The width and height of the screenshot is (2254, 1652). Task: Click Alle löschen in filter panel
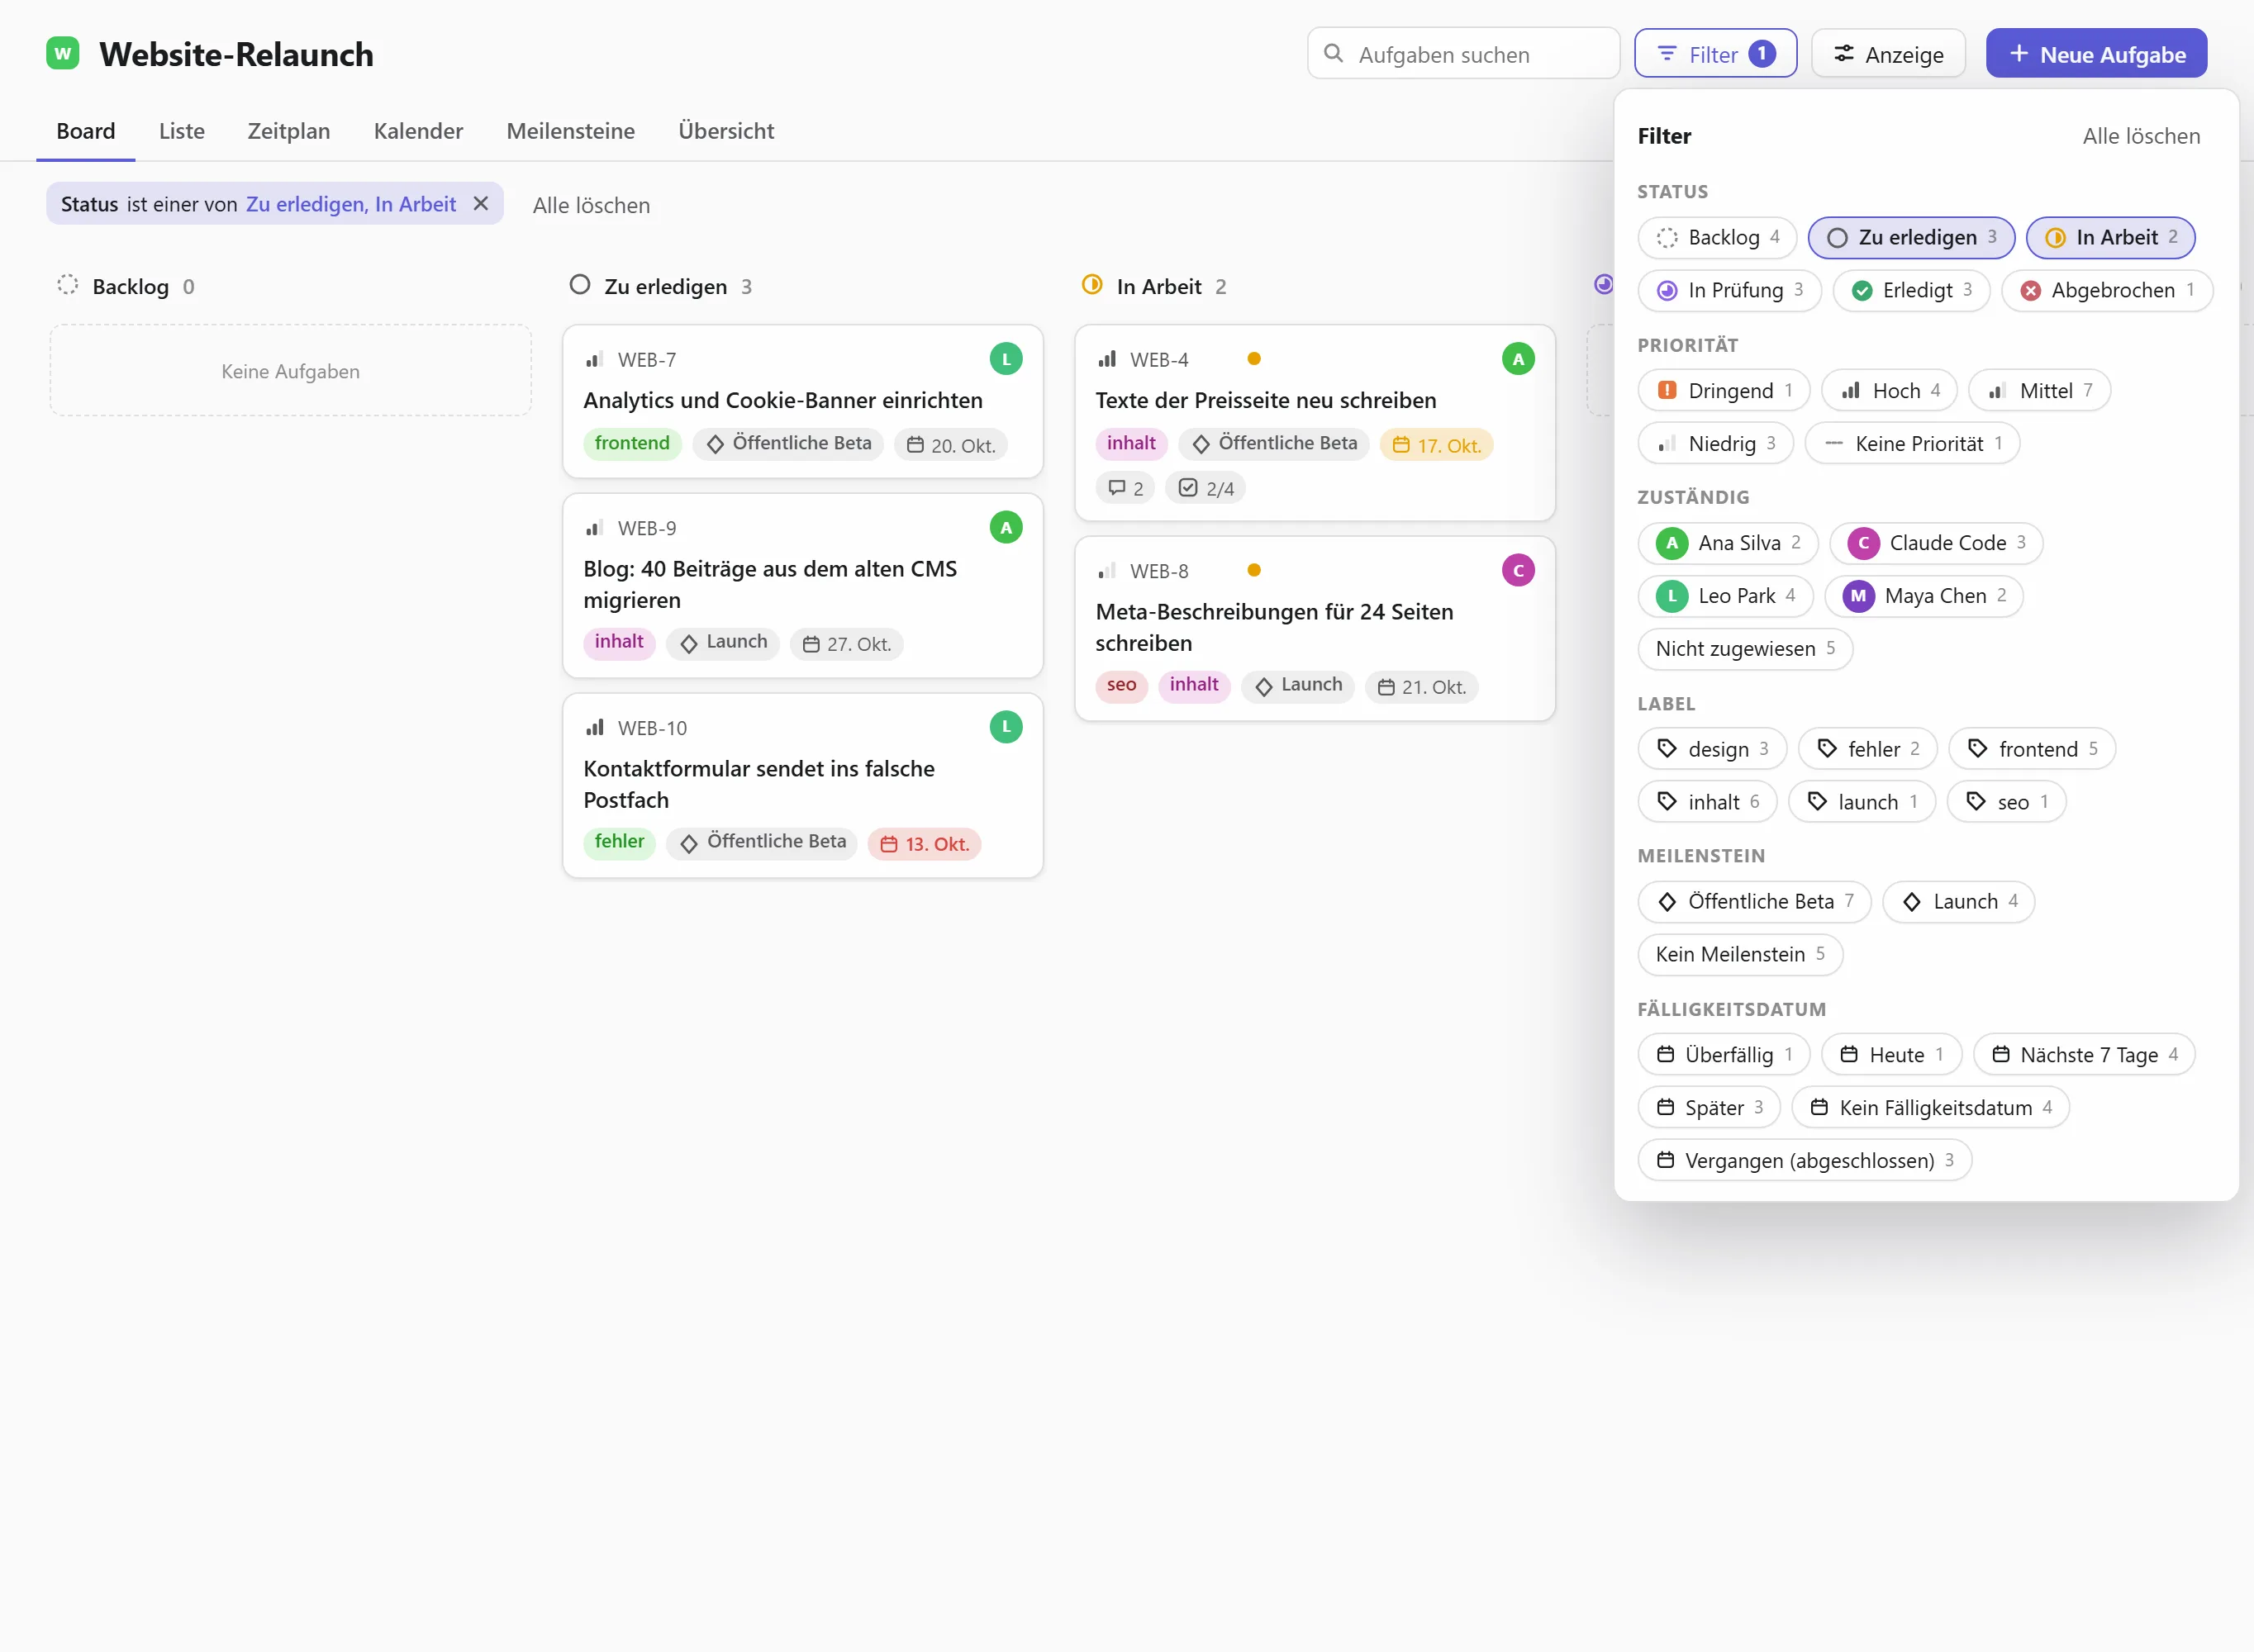[2142, 136]
